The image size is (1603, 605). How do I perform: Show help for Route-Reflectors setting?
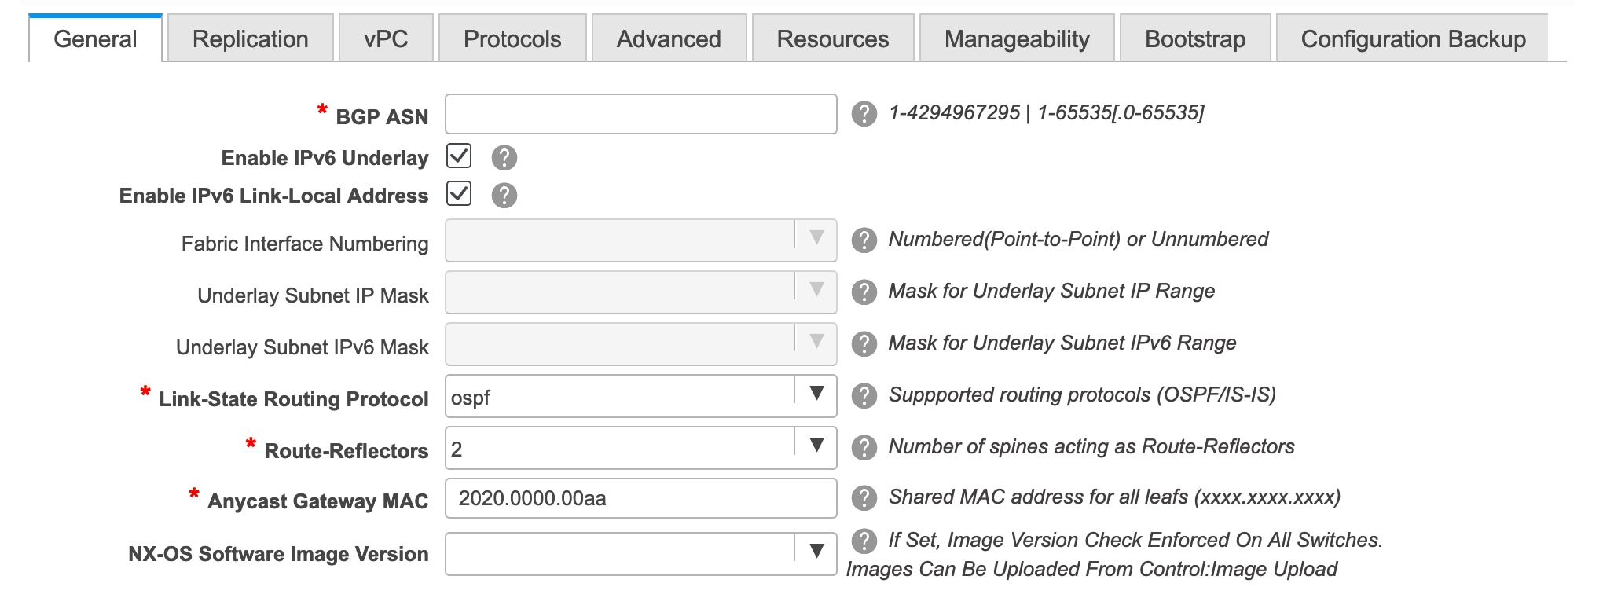(x=864, y=448)
